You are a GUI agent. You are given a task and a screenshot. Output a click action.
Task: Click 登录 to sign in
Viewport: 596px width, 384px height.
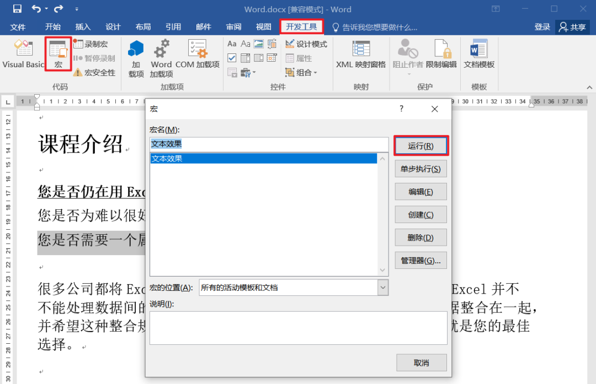542,27
